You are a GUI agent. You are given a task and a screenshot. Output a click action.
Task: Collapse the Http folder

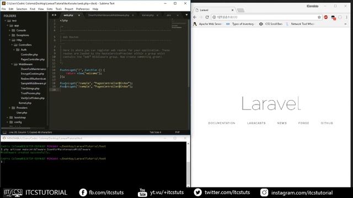(x=10, y=40)
